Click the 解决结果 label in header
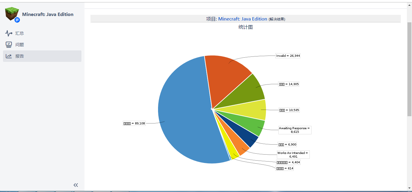The image size is (412, 192). [x=277, y=19]
